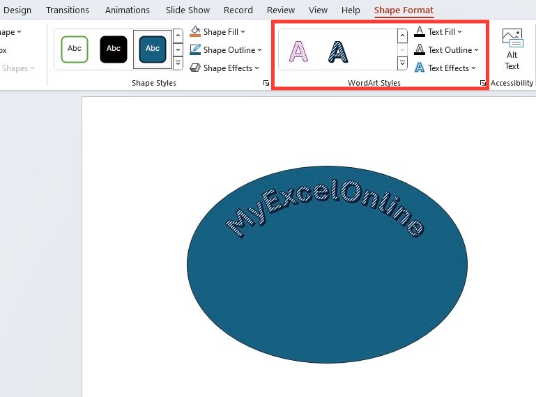Image resolution: width=536 pixels, height=397 pixels.
Task: Switch to the View tab
Action: point(318,10)
